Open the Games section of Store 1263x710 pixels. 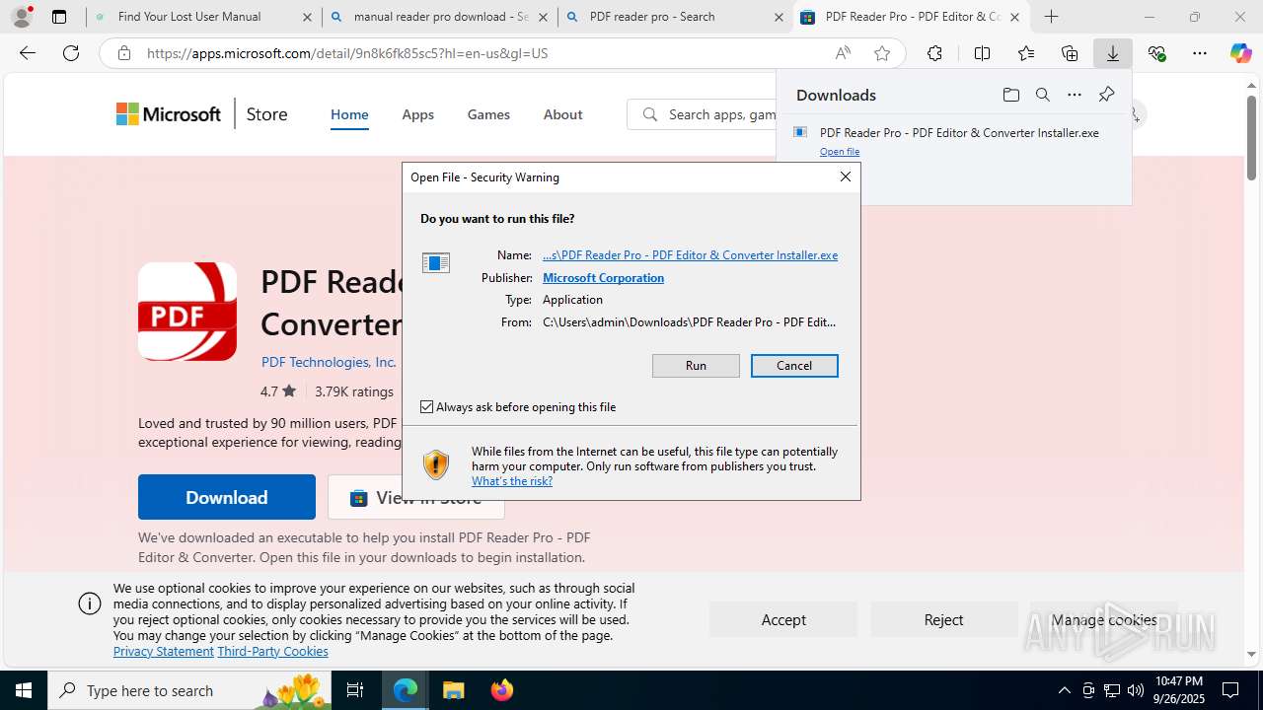click(x=488, y=114)
